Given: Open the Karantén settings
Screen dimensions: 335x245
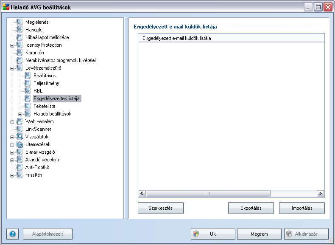Looking at the screenshot, I should [x=35, y=53].
